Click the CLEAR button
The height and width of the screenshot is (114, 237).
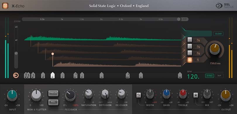click(218, 34)
